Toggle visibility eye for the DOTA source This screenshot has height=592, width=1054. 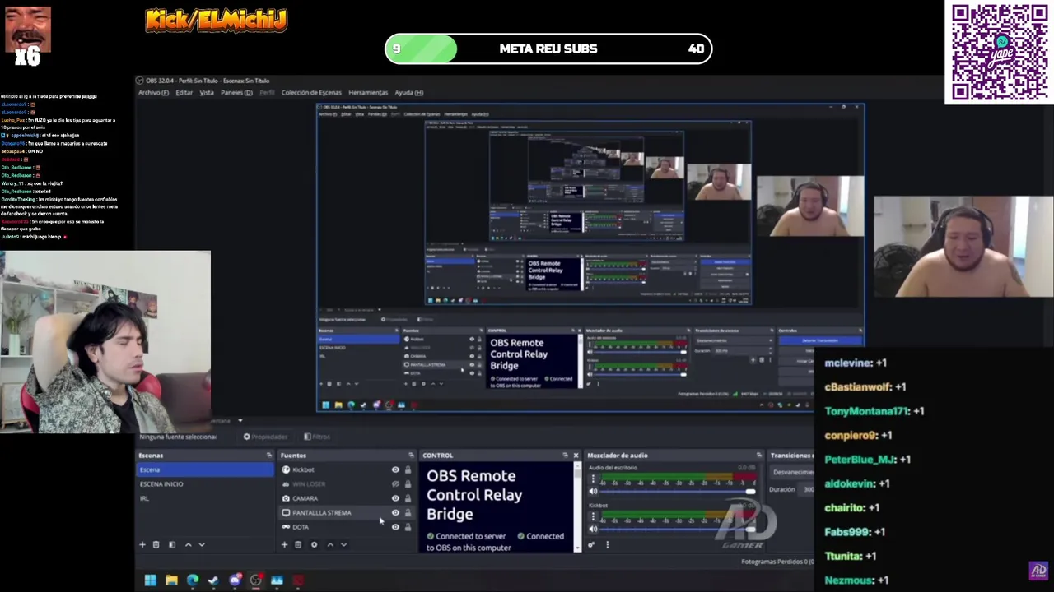(395, 527)
